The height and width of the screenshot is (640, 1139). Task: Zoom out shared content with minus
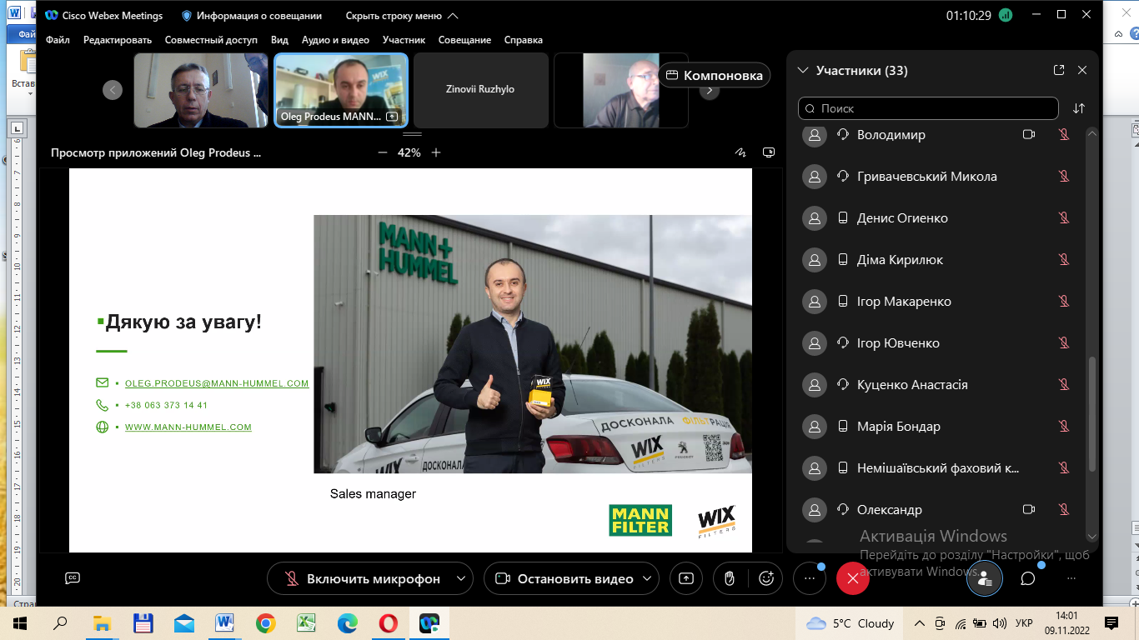(x=383, y=152)
